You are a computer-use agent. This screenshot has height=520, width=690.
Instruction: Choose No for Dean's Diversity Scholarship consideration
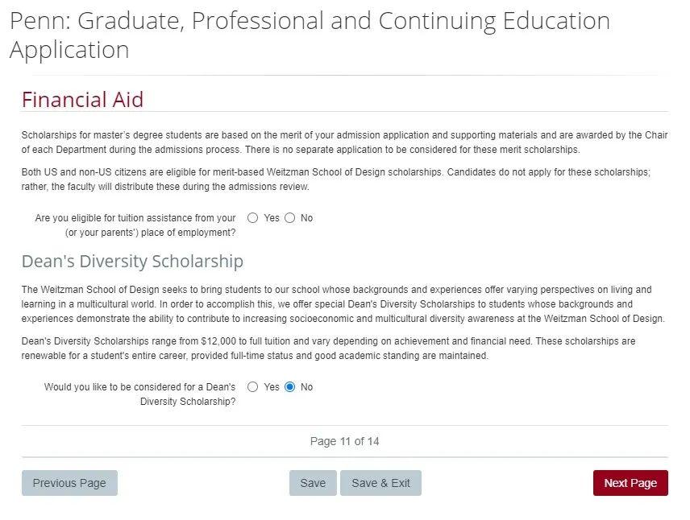pyautogui.click(x=290, y=387)
